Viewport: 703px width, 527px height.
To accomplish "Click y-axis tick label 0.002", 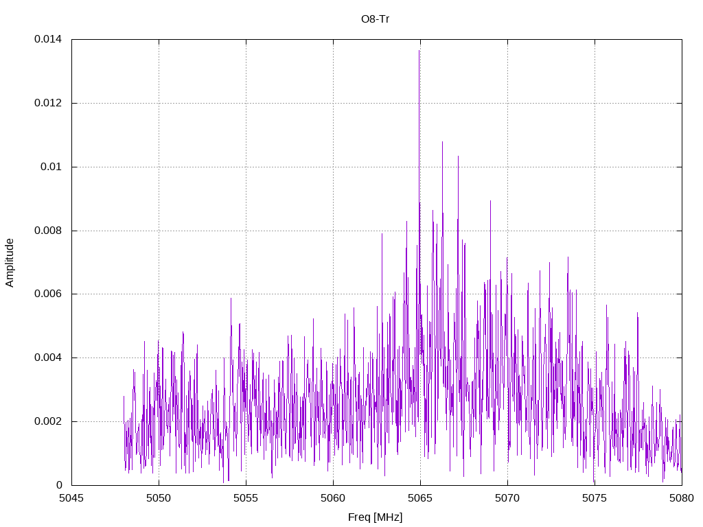I will pyautogui.click(x=48, y=422).
